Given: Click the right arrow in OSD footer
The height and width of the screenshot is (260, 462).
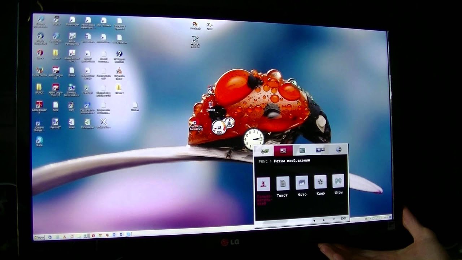Looking at the screenshot, I should coord(324,220).
